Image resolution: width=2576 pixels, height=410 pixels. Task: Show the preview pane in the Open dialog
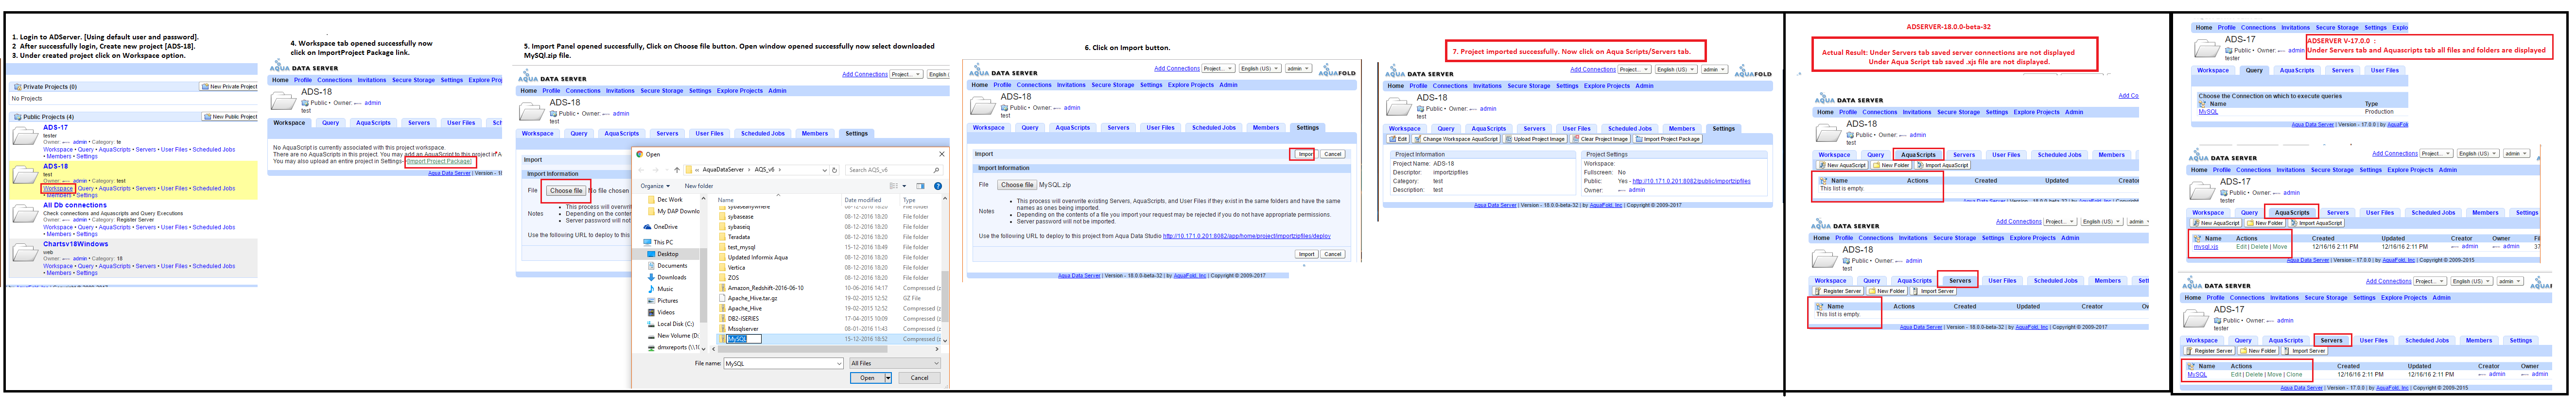(920, 186)
